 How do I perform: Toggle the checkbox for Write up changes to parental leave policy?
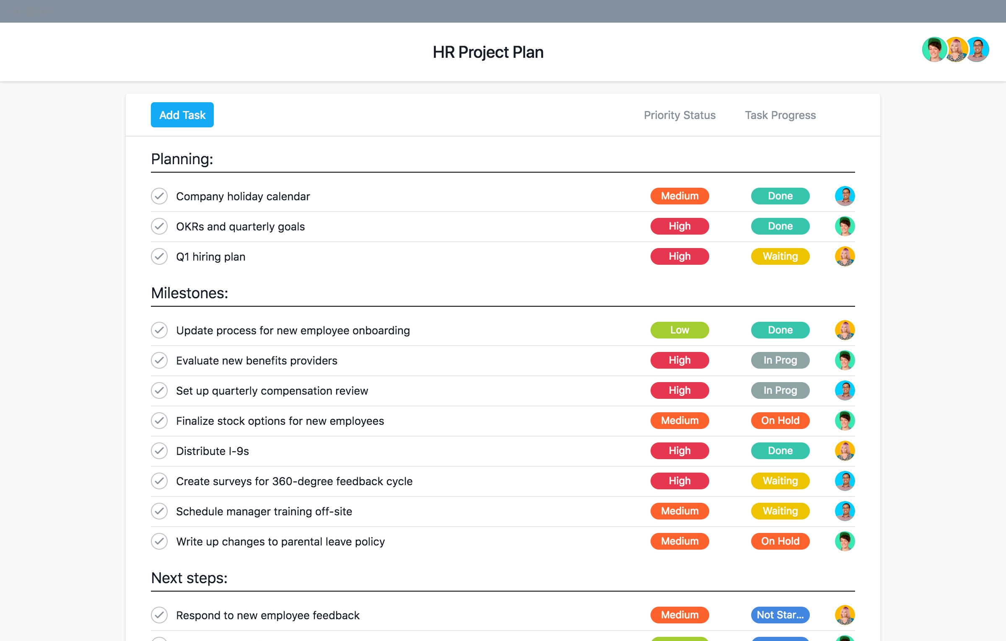pyautogui.click(x=159, y=541)
